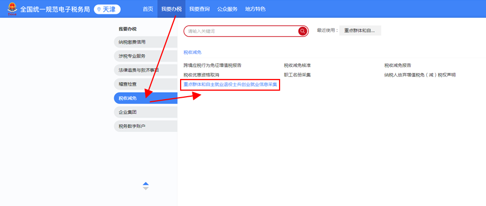486x206 pixels.
Task: Go to 首页 tab
Action: (148, 9)
